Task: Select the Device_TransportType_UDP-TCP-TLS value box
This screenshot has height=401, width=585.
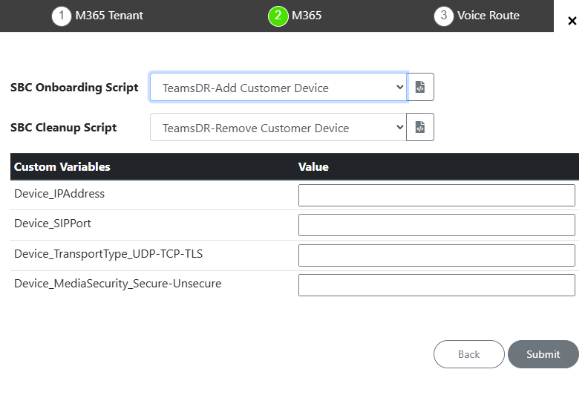Action: (x=437, y=255)
